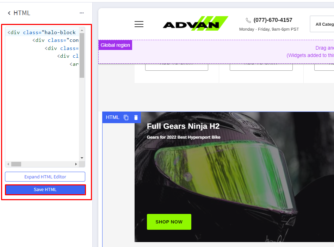Click the horizontal scroll left arrow

8,164
